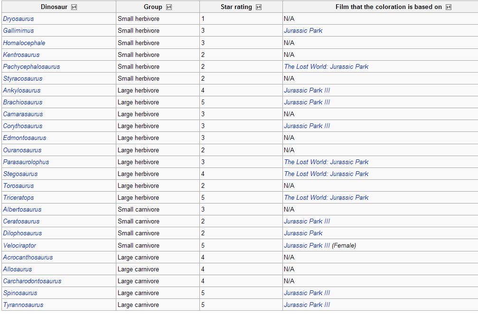Open the Triceratops link

(19, 198)
